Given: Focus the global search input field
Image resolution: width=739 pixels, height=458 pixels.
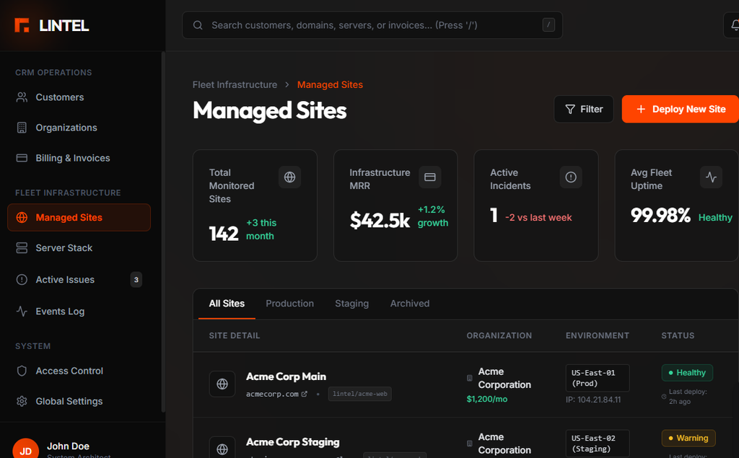Looking at the screenshot, I should pos(372,25).
